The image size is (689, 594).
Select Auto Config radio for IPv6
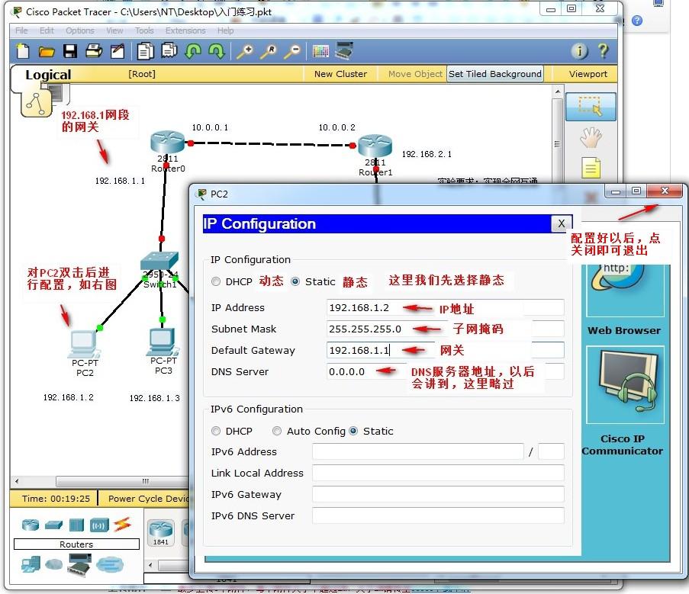click(x=277, y=431)
